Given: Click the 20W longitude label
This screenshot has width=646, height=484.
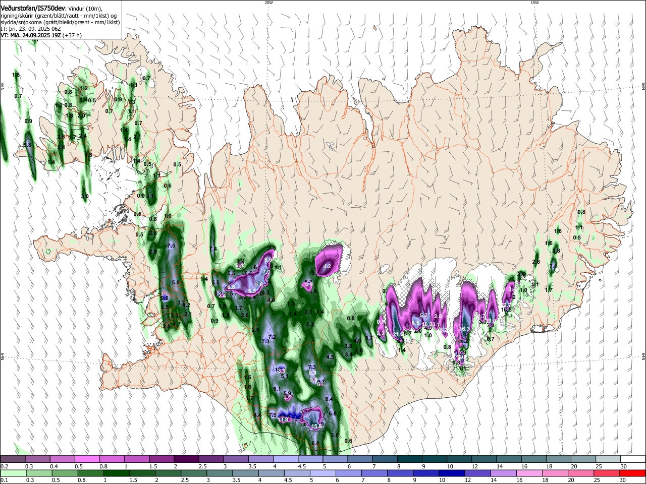Looking at the screenshot, I should (x=268, y=3).
